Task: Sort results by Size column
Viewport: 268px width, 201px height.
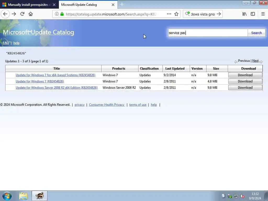Action: point(216,68)
